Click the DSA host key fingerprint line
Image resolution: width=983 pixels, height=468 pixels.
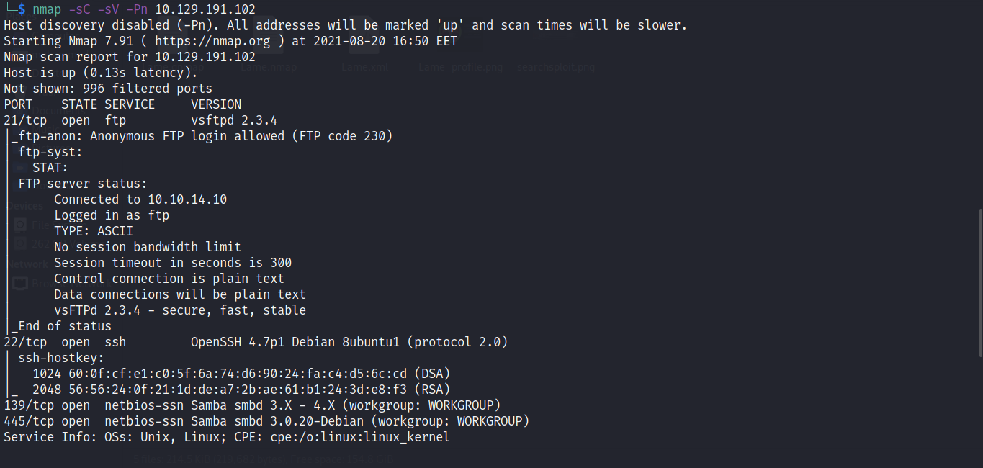coord(241,374)
